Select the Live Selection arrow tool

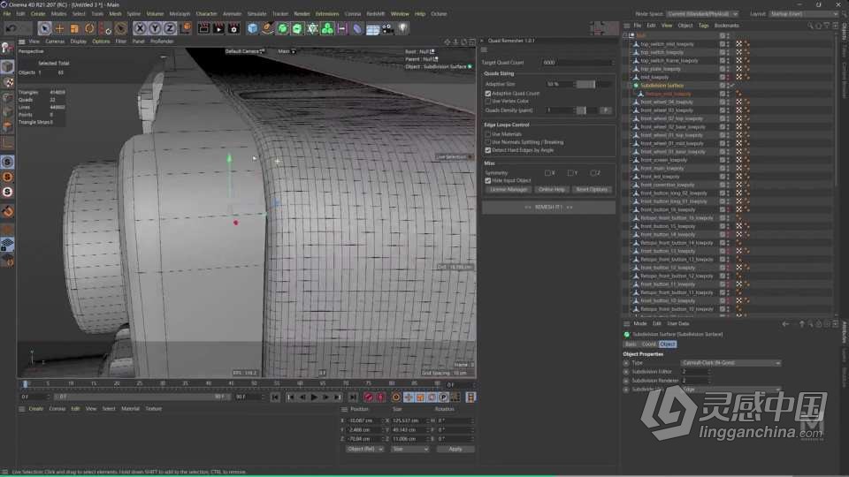point(45,28)
